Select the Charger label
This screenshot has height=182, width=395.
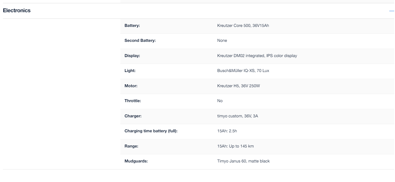(x=133, y=116)
